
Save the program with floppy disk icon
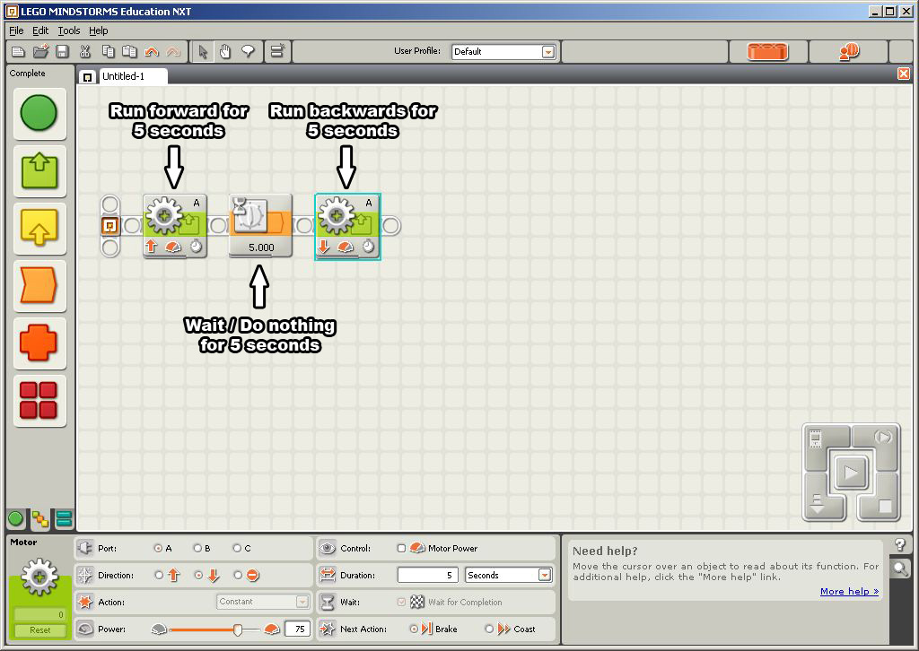click(x=62, y=51)
